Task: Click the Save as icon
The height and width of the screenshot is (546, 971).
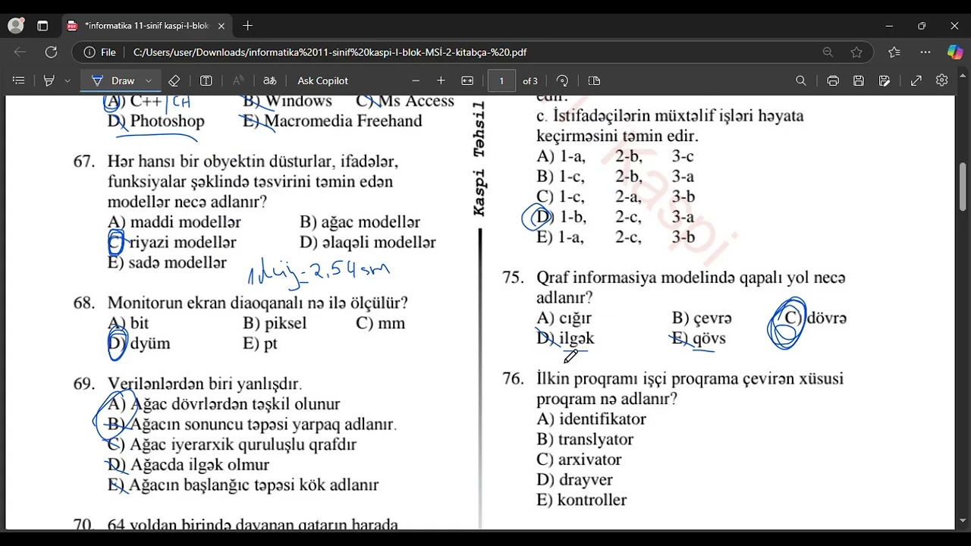Action: pos(885,80)
